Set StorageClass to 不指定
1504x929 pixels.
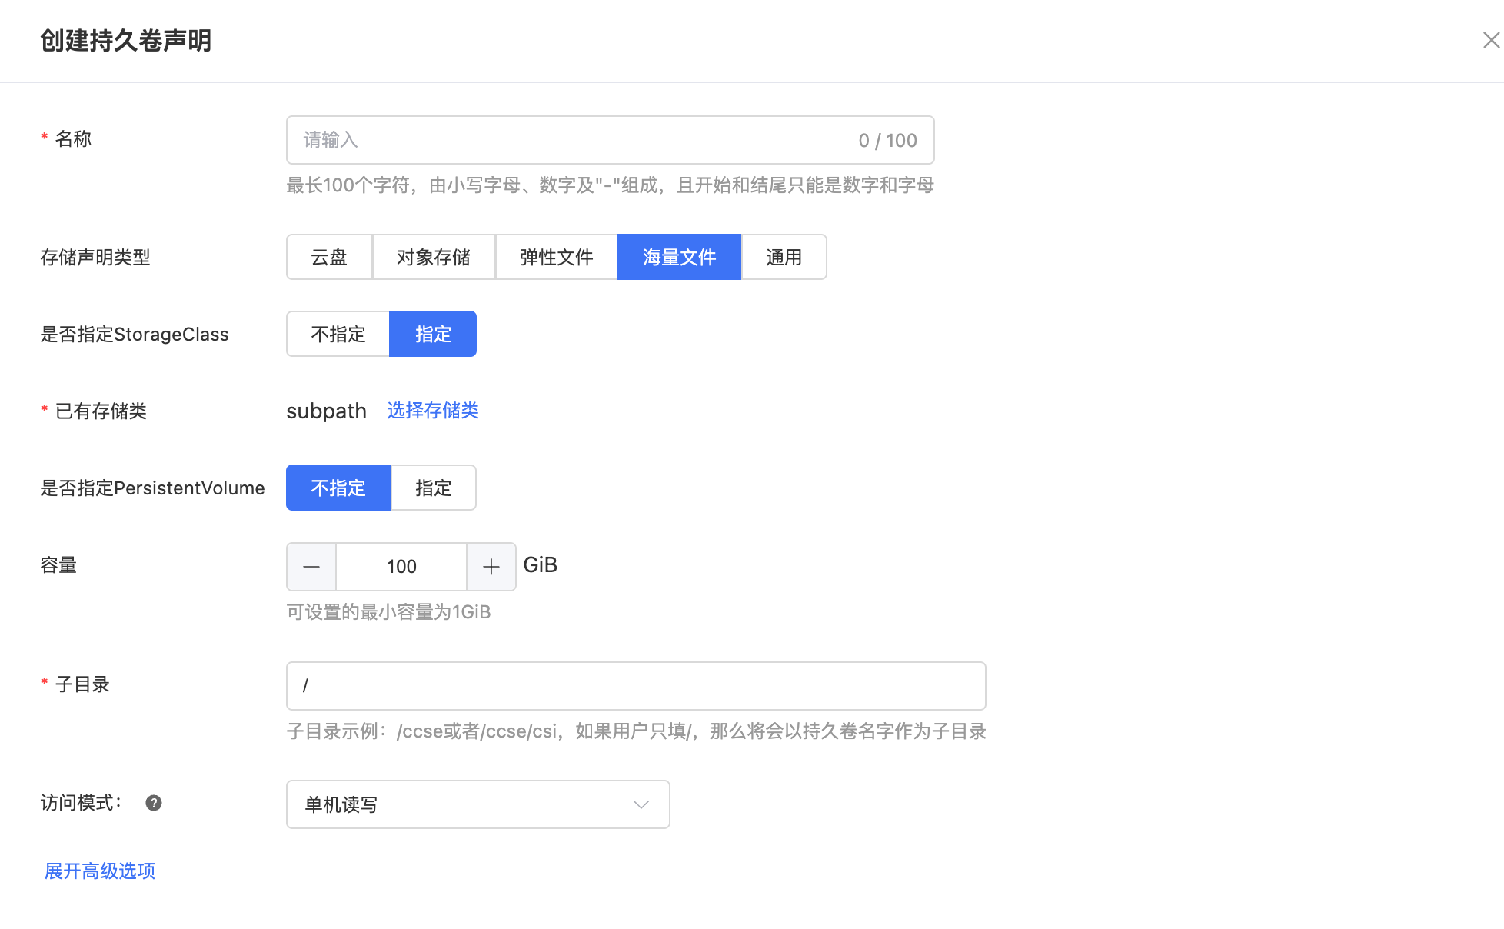(338, 334)
